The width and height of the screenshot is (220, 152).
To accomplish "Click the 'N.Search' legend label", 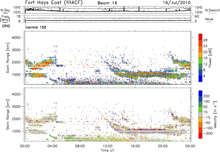I will coord(213,10).
